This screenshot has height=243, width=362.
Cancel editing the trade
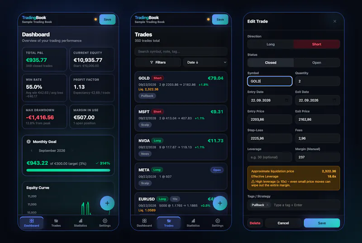point(283,223)
